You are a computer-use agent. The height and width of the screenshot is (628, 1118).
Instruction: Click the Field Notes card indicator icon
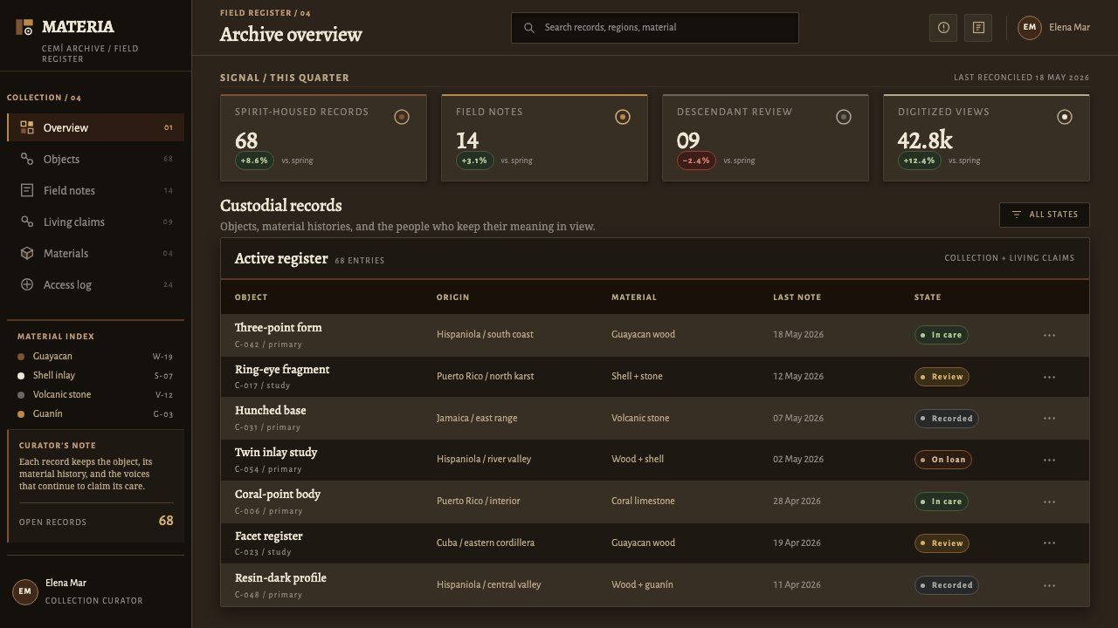(623, 117)
